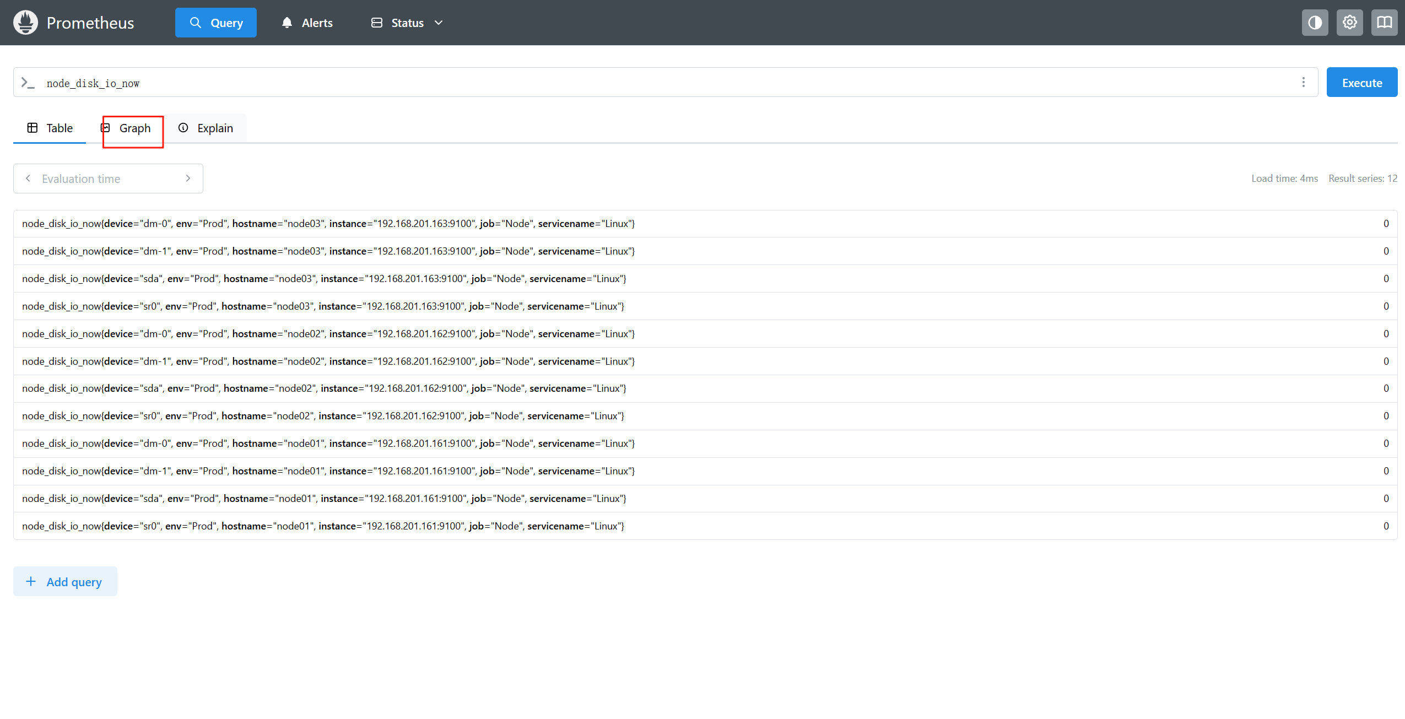Click the Table tab grid icon
The height and width of the screenshot is (719, 1405).
click(x=33, y=128)
